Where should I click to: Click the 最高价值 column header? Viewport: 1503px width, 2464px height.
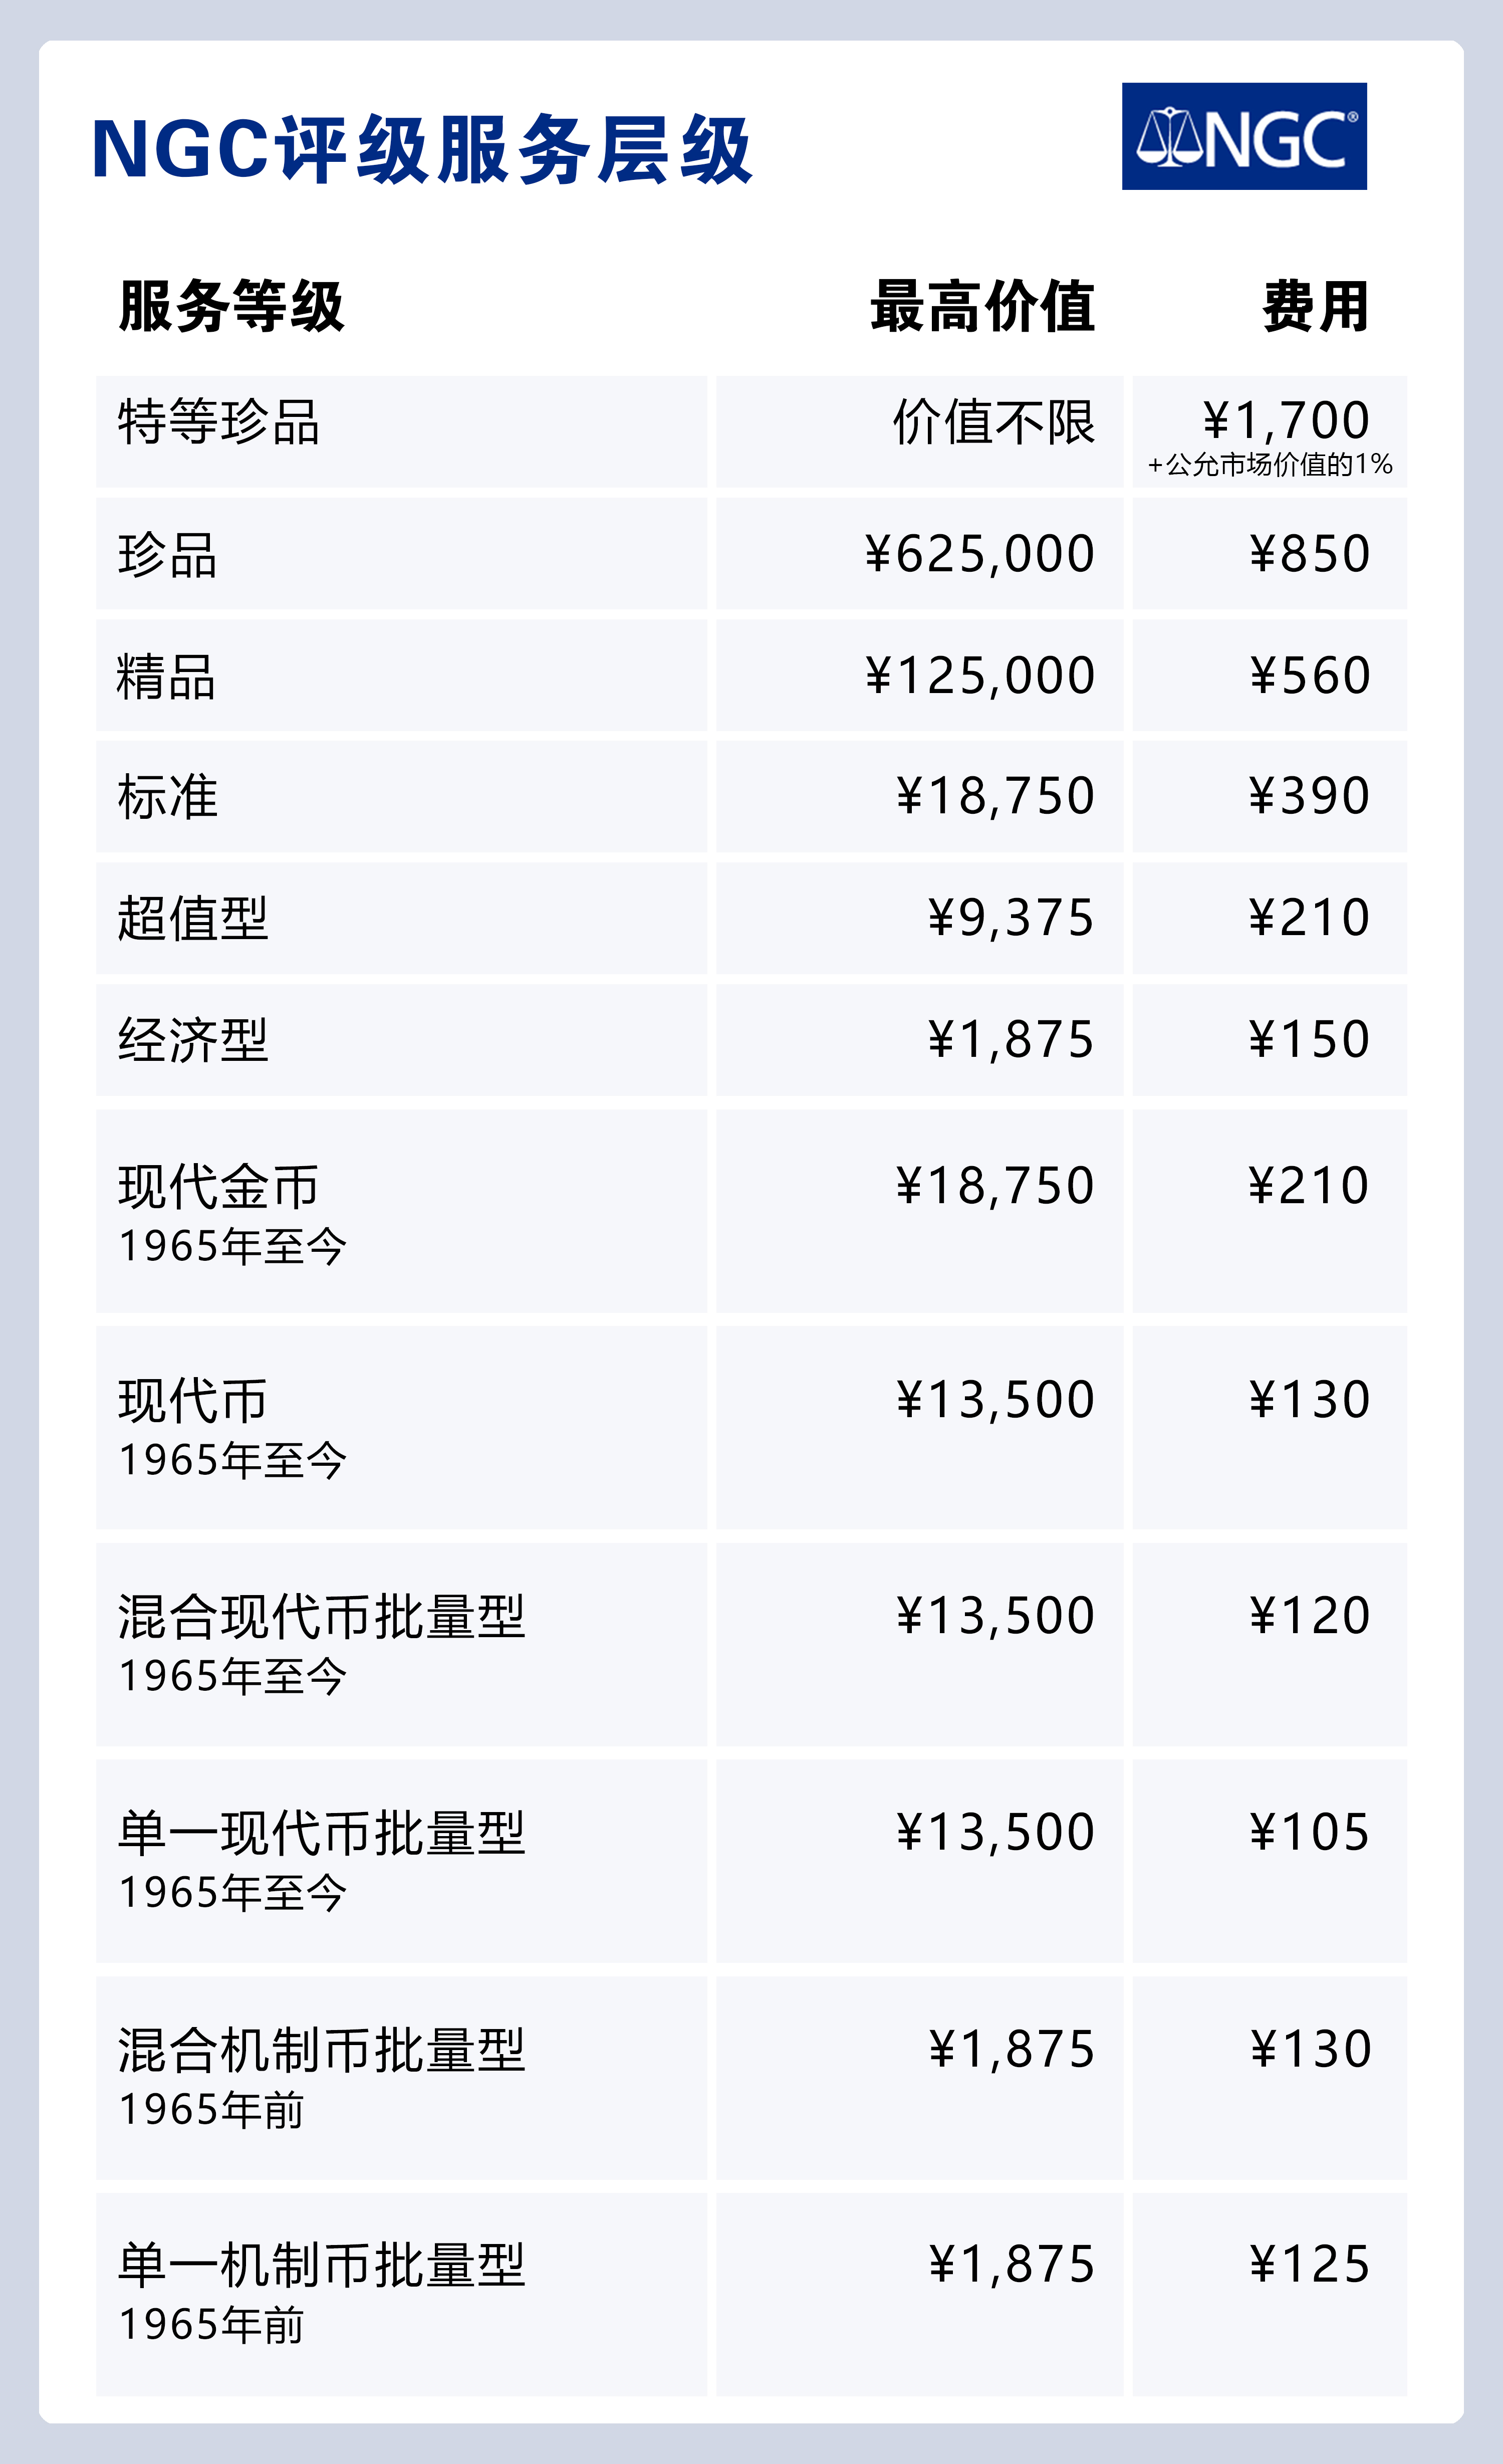[x=982, y=306]
